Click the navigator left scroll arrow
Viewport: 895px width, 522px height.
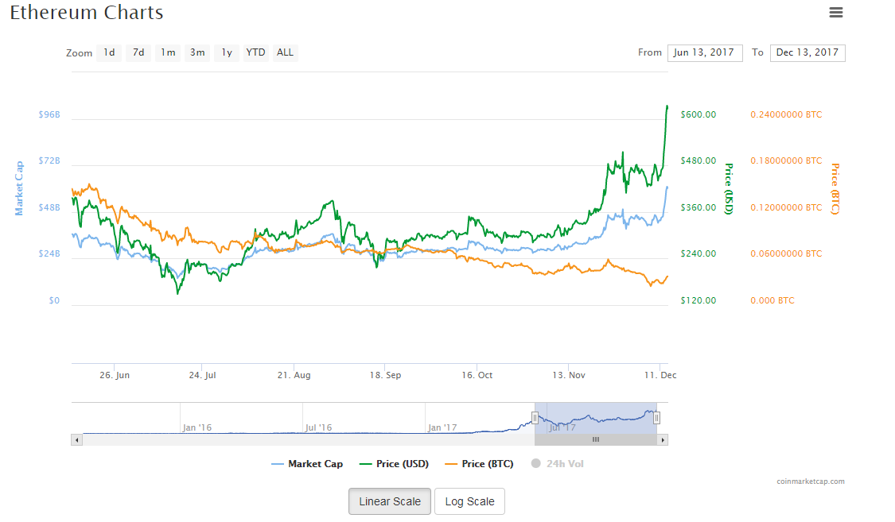point(76,439)
